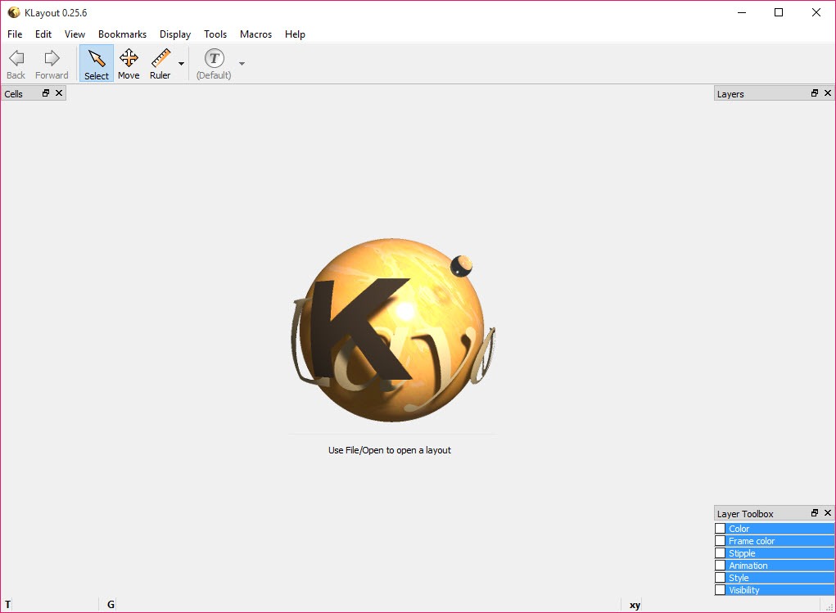Viewport: 836px width, 613px height.
Task: Close the Layer Toolbox panel
Action: pos(828,513)
